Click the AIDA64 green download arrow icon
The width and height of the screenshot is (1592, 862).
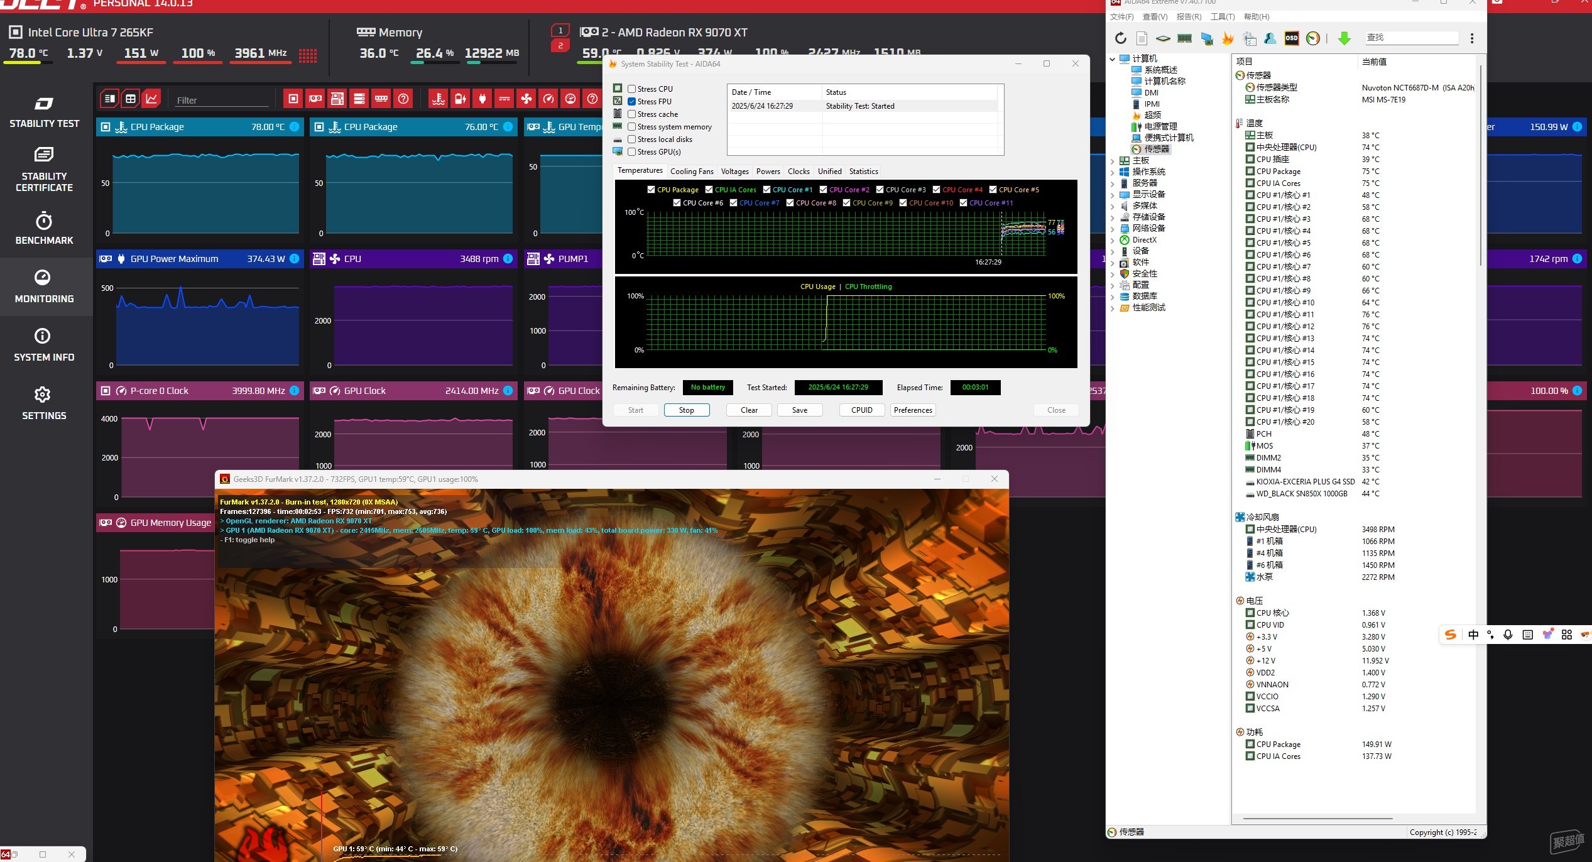point(1344,38)
